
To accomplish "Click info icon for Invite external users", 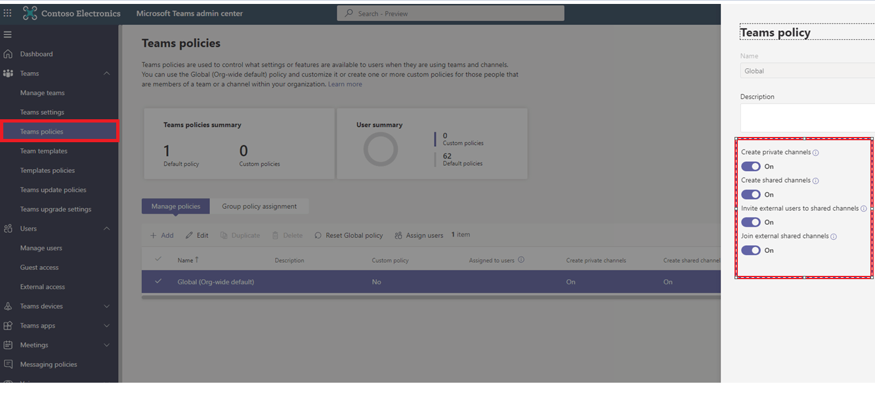I will [863, 209].
